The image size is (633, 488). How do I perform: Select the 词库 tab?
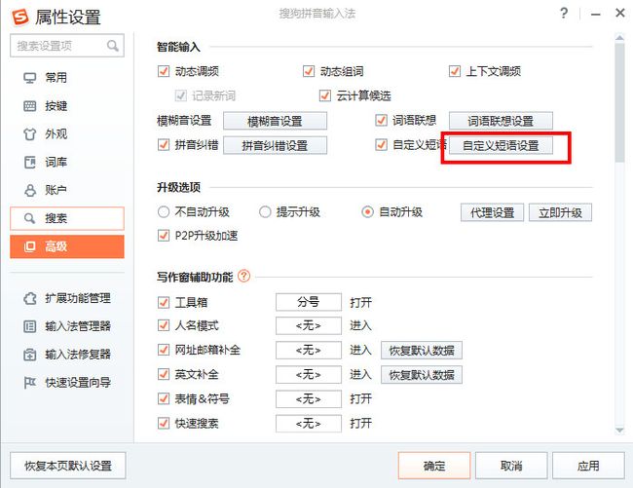[x=67, y=163]
